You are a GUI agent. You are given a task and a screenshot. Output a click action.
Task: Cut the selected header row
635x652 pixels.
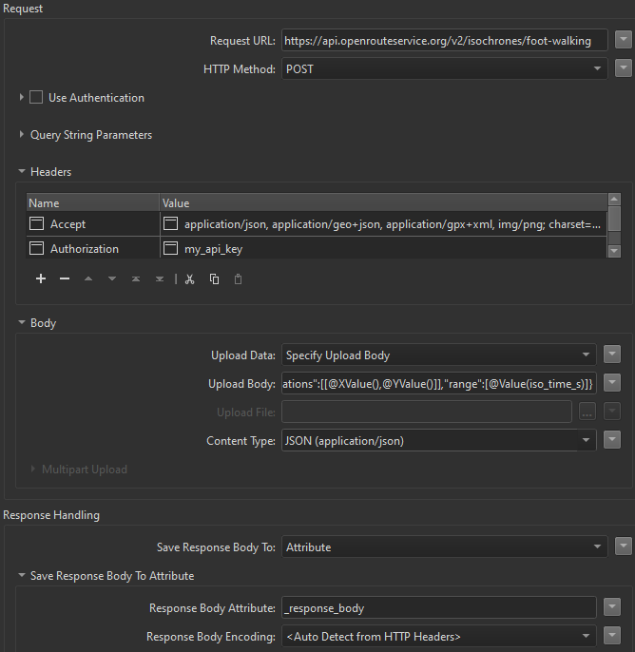pos(190,279)
